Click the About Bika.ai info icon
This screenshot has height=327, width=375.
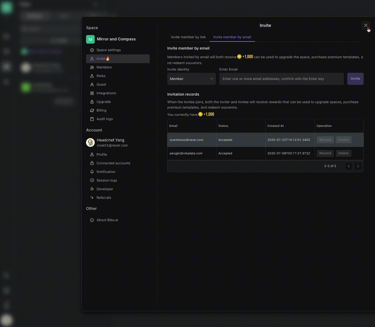pos(92,220)
